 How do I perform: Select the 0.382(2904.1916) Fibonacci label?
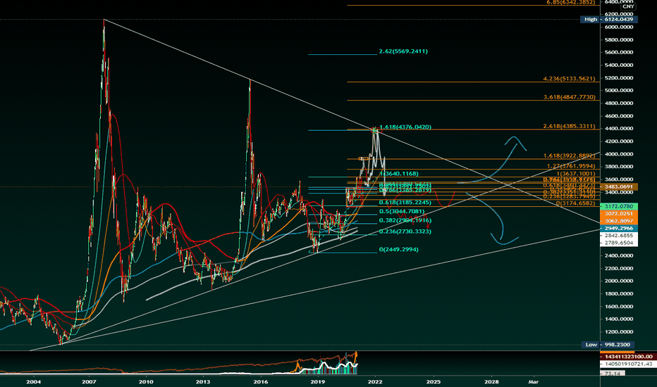405,220
